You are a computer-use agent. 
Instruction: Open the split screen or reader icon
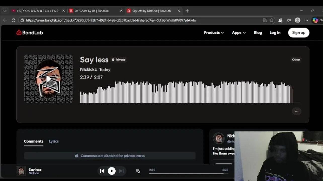[265, 20]
